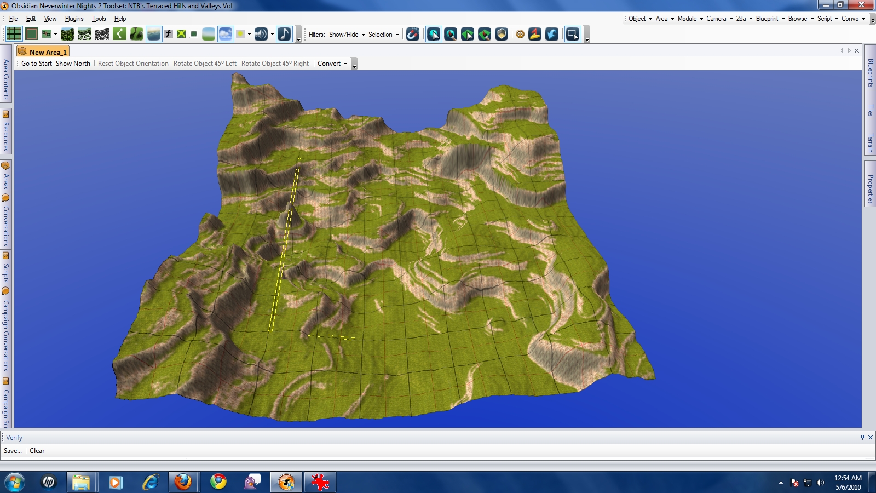Open the Plugins menu
The image size is (876, 493).
74,19
